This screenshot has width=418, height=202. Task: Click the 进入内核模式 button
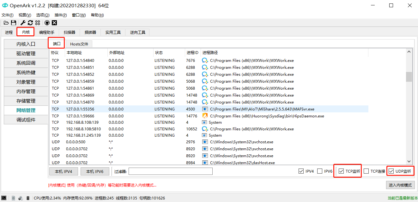coord(400,185)
